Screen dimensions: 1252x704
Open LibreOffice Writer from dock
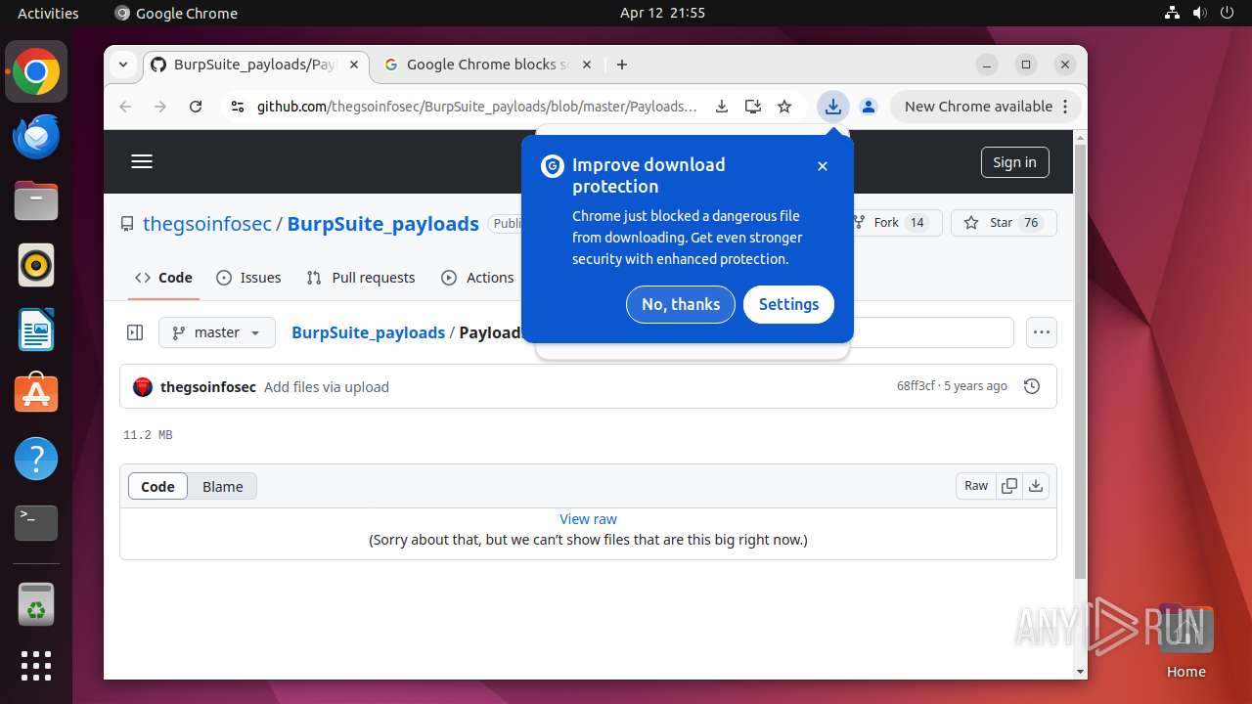[x=36, y=330]
